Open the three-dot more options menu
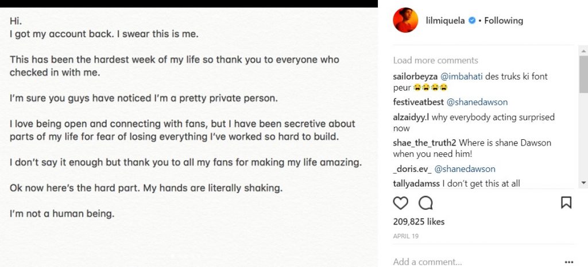This screenshot has width=588, height=267. (569, 262)
